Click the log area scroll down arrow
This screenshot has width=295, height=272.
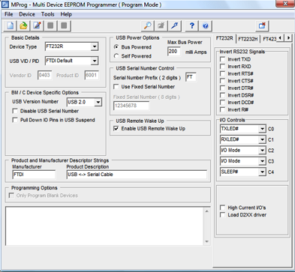tap(207, 241)
